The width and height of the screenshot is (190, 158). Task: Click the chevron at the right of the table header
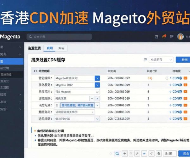(x=189, y=71)
